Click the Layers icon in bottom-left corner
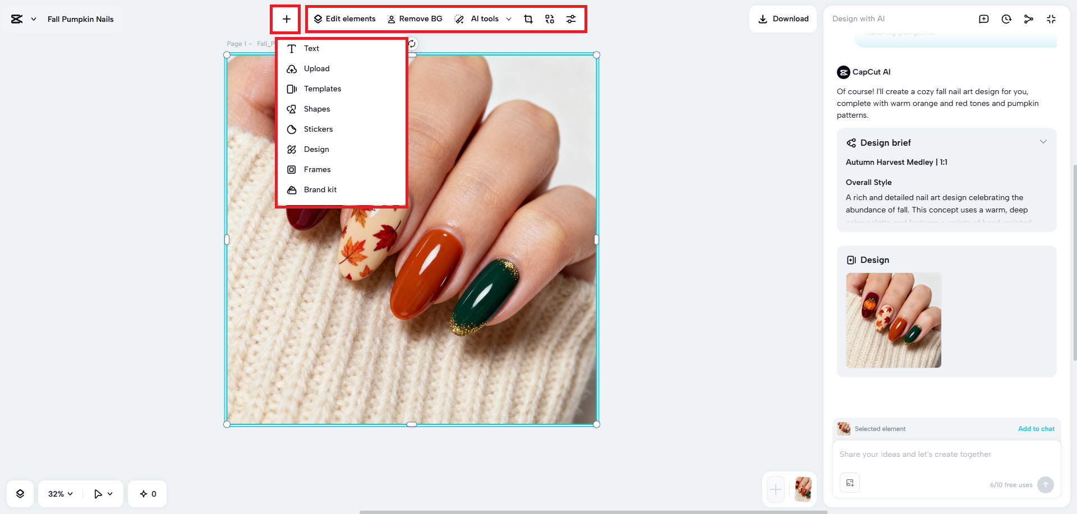Screen dimensions: 1077x514 pyautogui.click(x=20, y=494)
